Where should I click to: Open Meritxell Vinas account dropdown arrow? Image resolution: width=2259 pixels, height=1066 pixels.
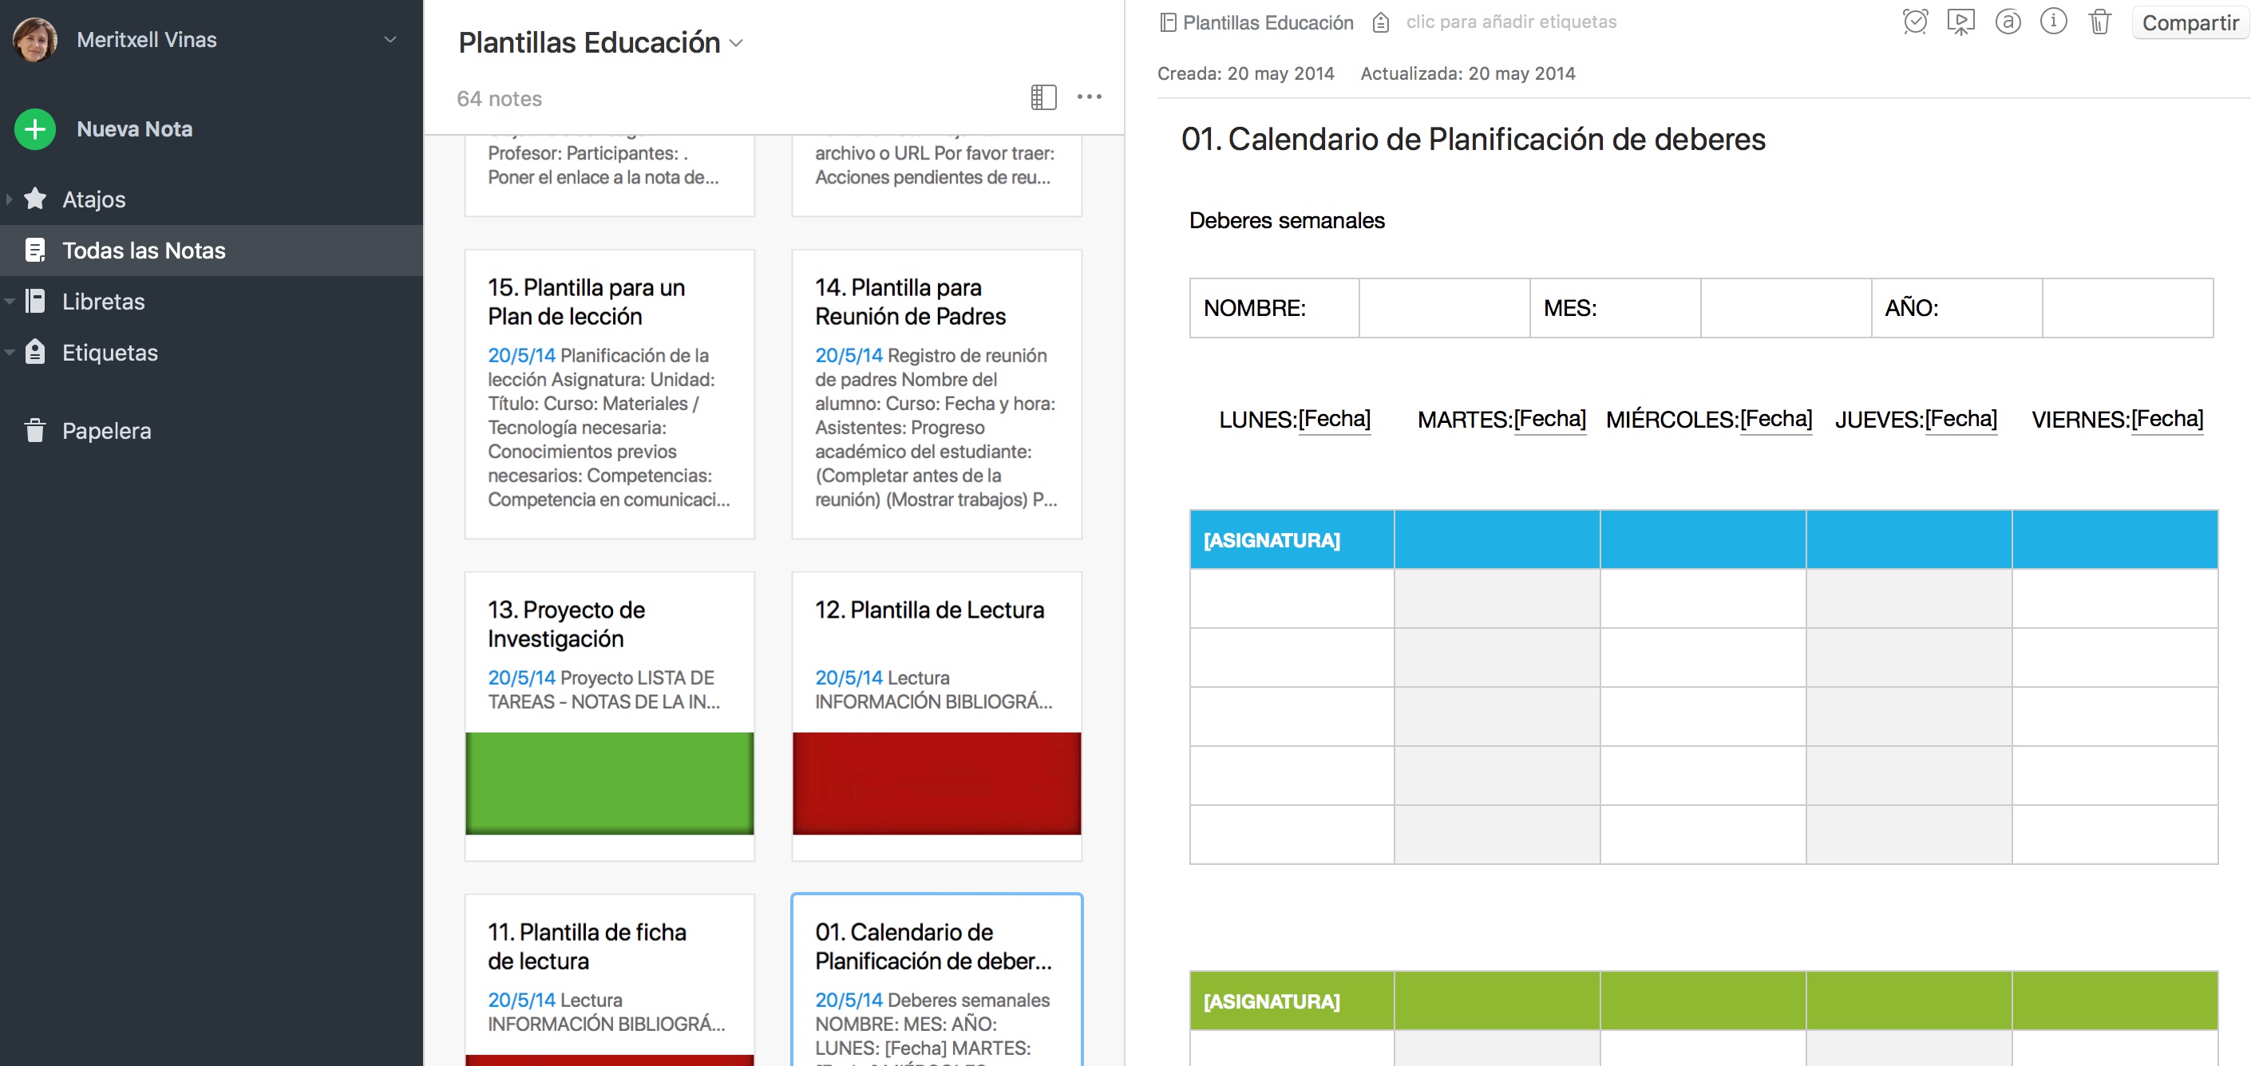(391, 39)
